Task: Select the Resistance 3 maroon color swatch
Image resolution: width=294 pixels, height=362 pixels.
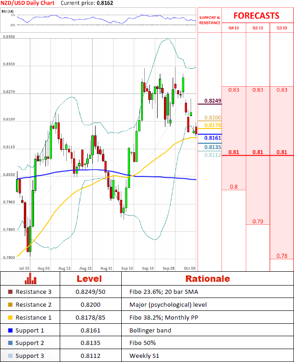Action: [10, 292]
